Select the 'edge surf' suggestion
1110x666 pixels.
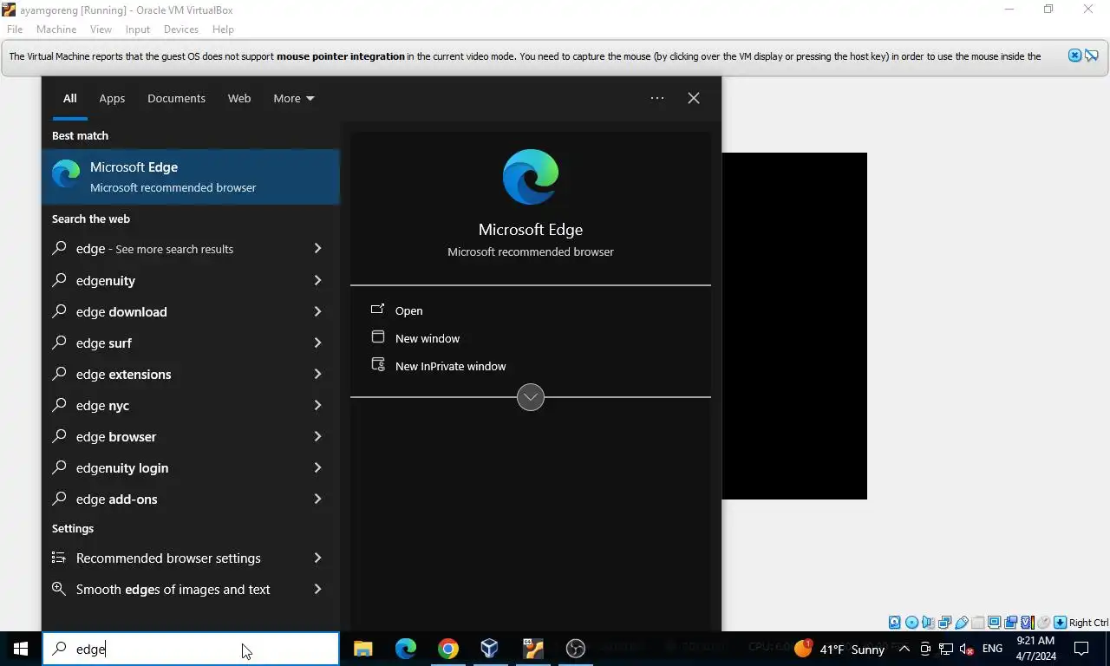tap(191, 343)
